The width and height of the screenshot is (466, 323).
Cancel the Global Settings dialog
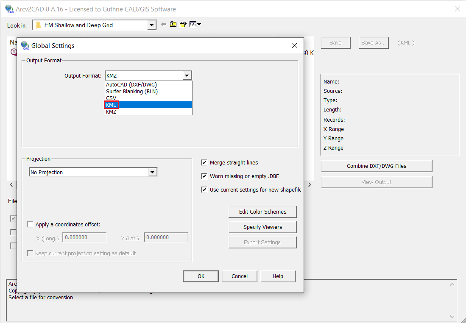coord(240,276)
